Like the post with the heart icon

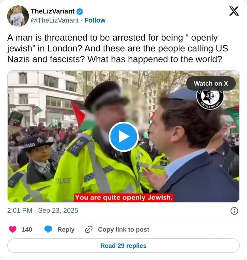(x=13, y=230)
